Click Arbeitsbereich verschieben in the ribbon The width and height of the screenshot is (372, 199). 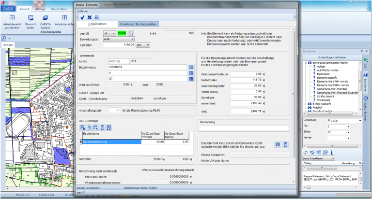tap(12, 22)
